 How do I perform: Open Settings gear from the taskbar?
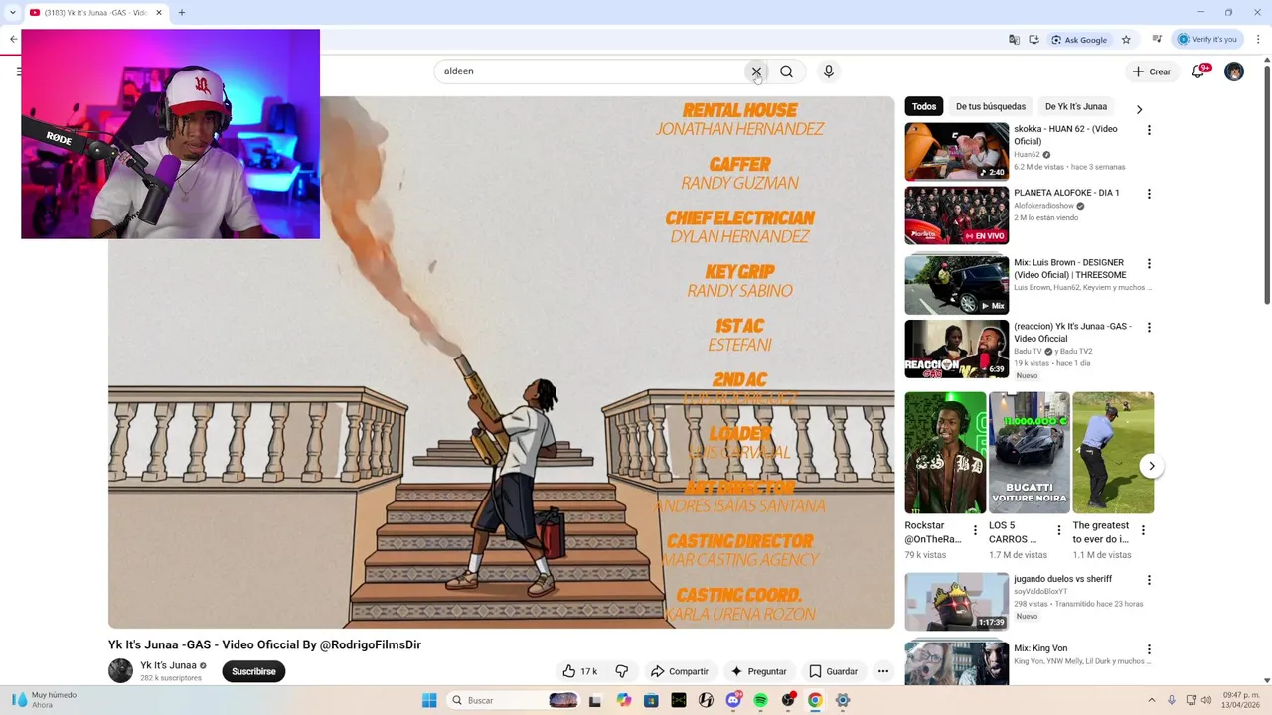pos(842,700)
